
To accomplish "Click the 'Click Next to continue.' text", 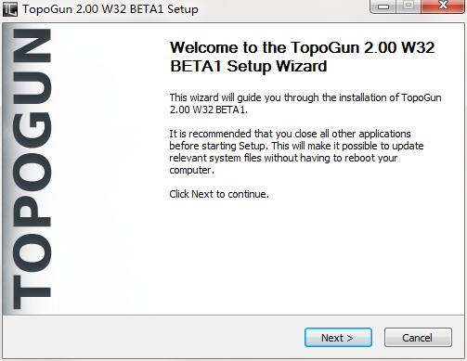I will point(219,194).
